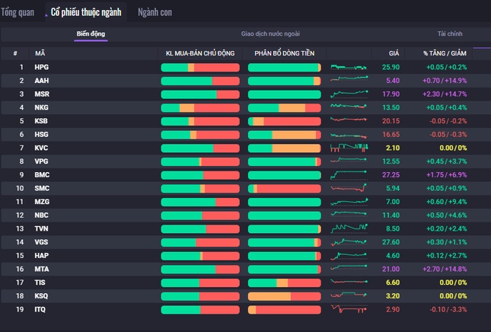Open the HPG stock ticker

[41, 68]
